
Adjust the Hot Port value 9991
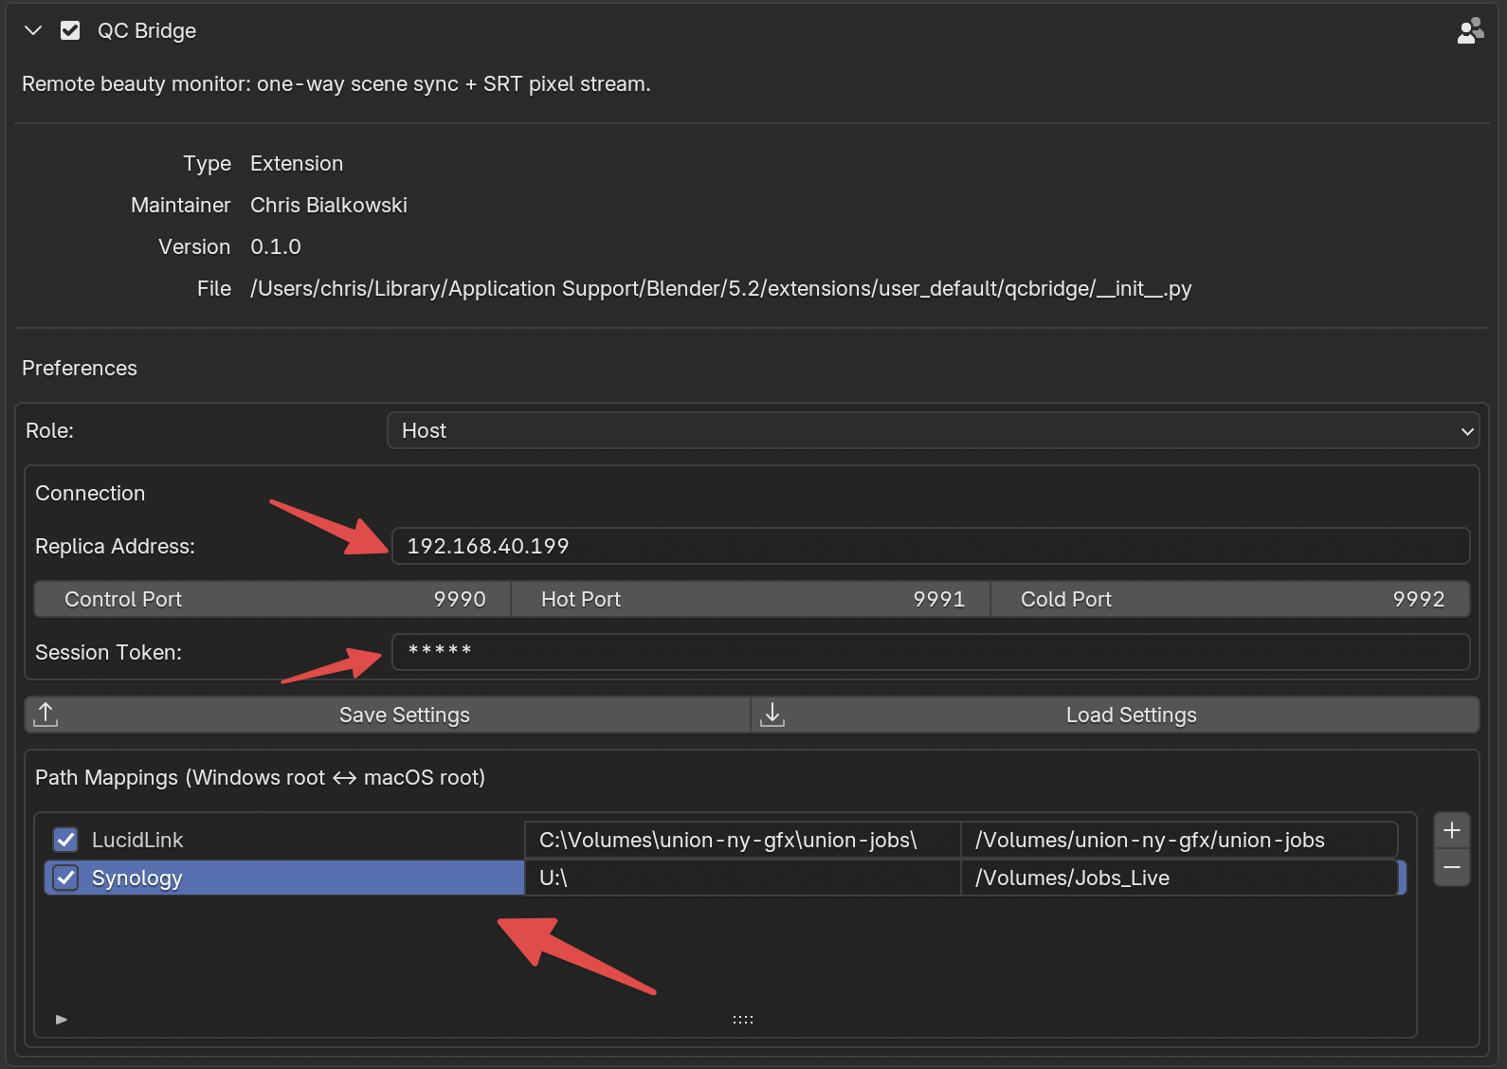click(x=751, y=599)
